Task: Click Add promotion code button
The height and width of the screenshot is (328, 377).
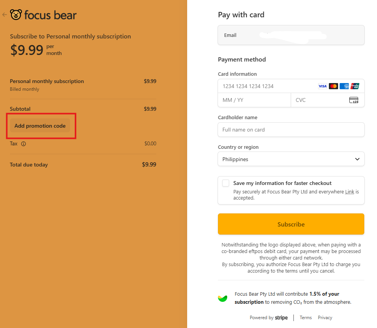Action: point(40,126)
